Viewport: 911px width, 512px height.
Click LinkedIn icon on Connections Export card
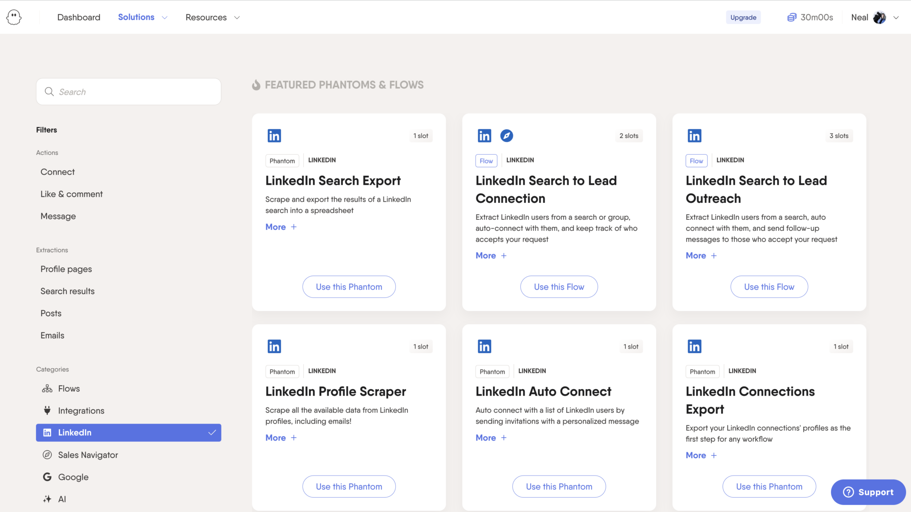pos(694,346)
